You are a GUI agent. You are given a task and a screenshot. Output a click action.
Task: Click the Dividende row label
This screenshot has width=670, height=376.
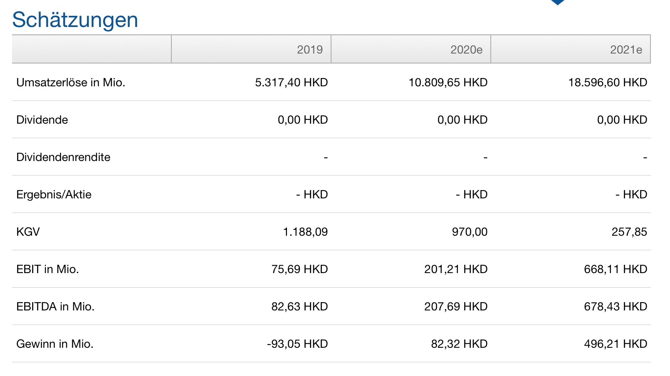(42, 120)
